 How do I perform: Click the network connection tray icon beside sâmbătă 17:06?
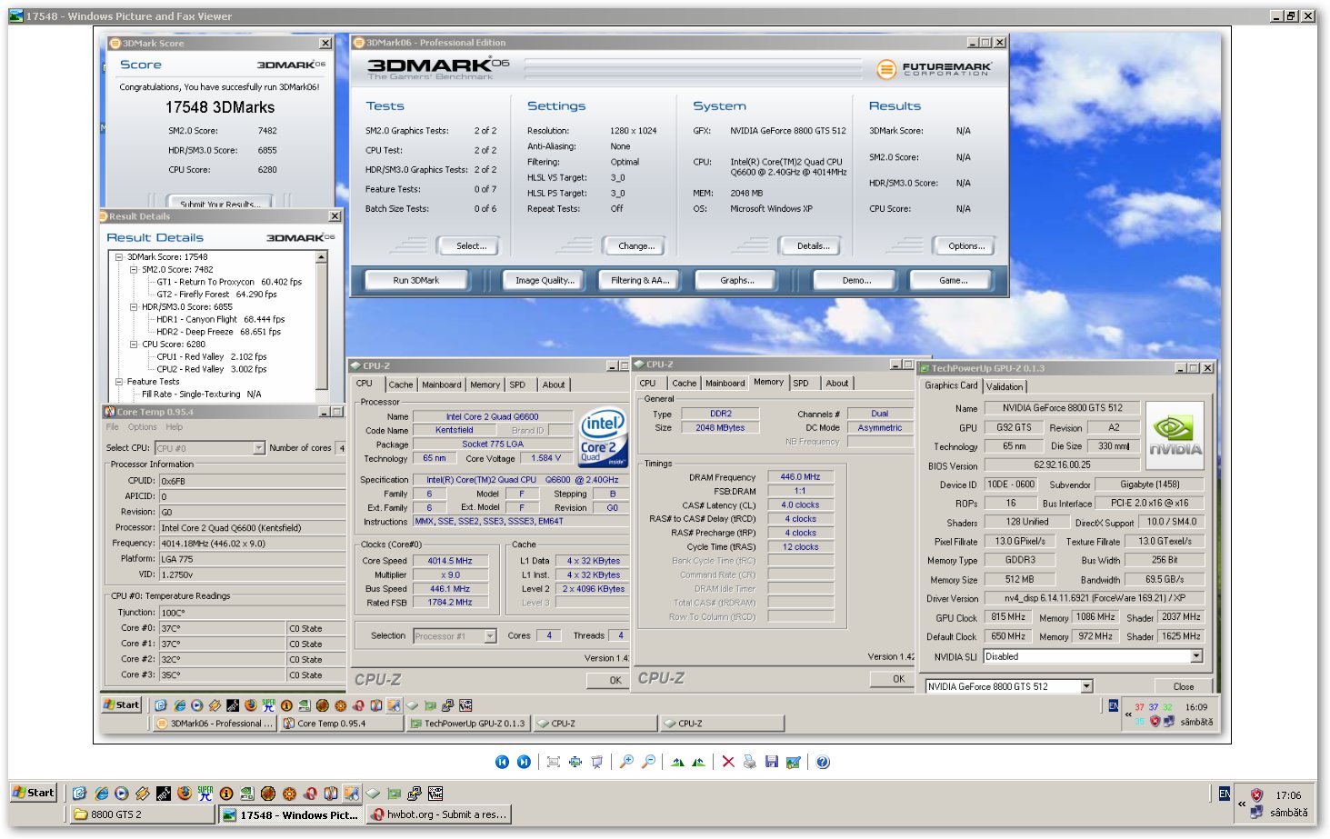coord(1256,813)
